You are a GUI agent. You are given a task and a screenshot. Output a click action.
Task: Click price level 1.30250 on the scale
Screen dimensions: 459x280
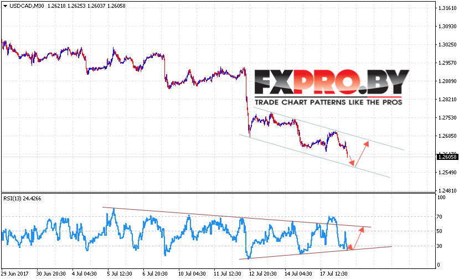[447, 44]
